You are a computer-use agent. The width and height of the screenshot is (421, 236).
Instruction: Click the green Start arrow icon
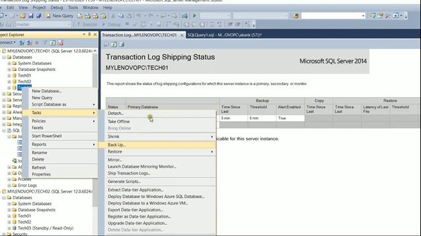pyautogui.click(x=195, y=16)
